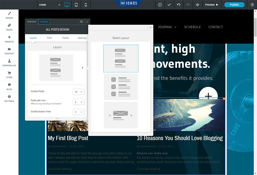Image resolution: width=257 pixels, height=175 pixels.
Task: Click the checkmark save icon
Action: [169, 5]
